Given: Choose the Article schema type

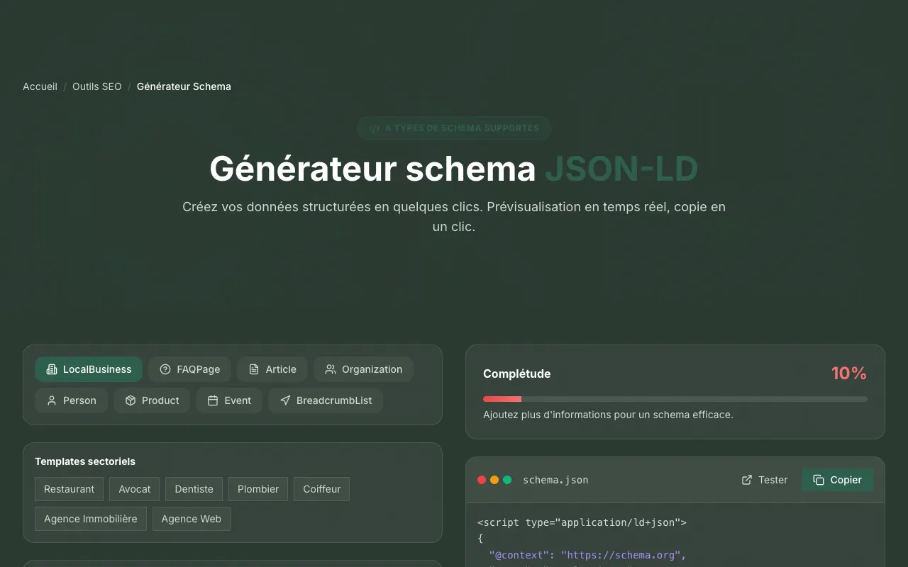Looking at the screenshot, I should [272, 369].
